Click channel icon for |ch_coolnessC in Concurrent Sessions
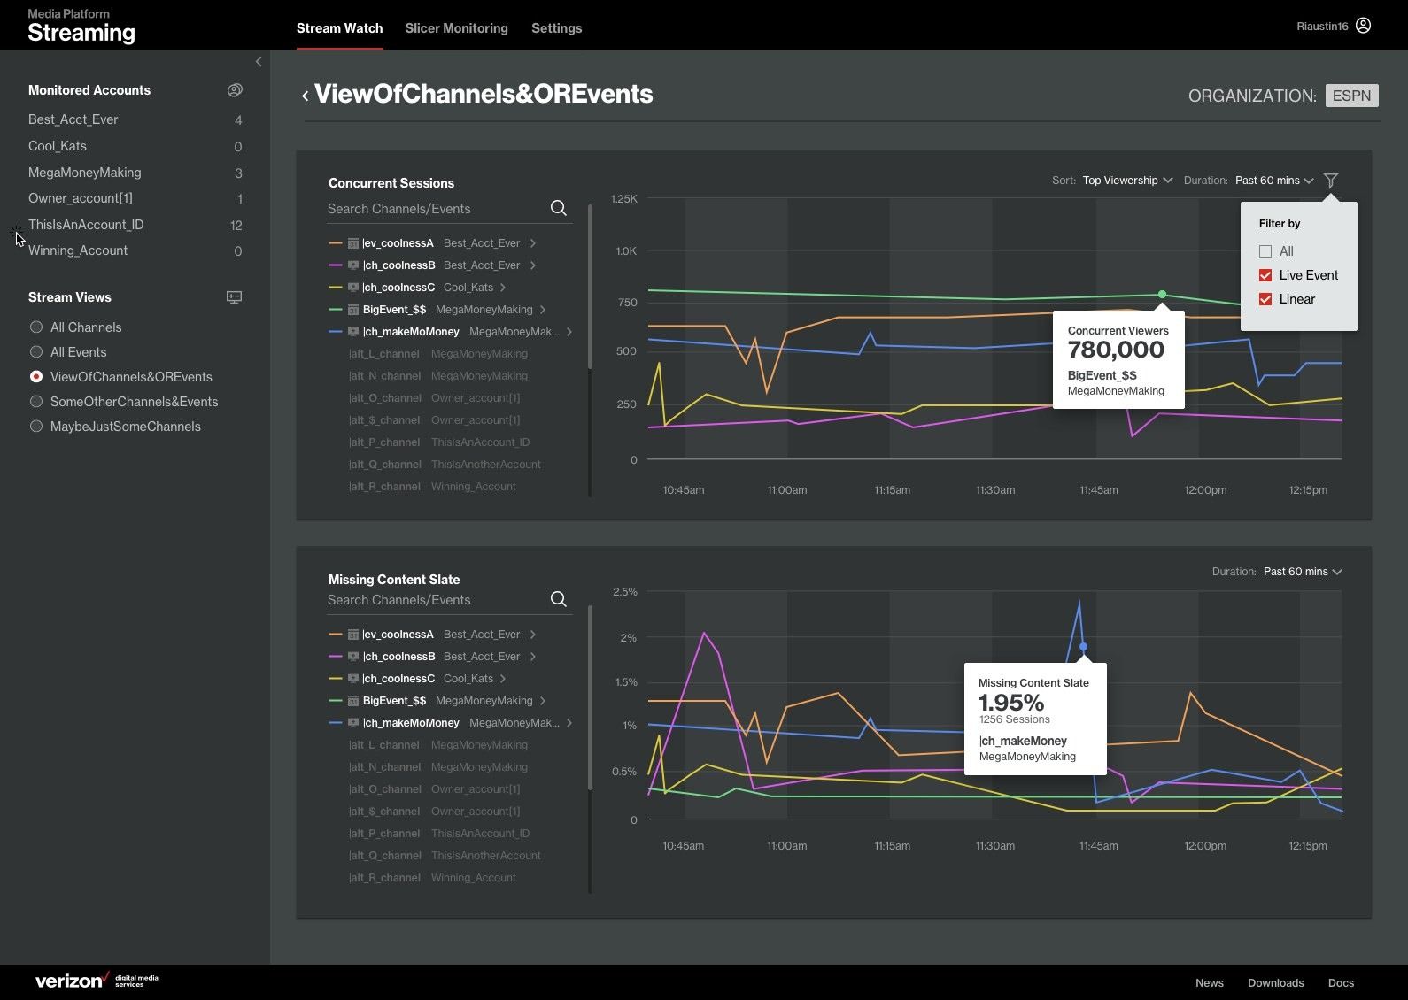This screenshot has height=1000, width=1408. pos(352,288)
